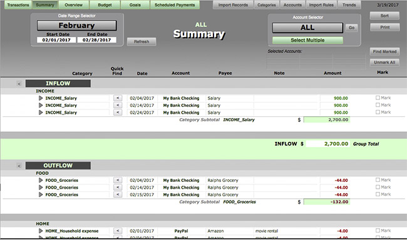The height and width of the screenshot is (240, 407).
Task: Switch to the Overview tab
Action: pyautogui.click(x=74, y=5)
